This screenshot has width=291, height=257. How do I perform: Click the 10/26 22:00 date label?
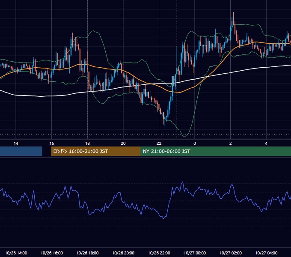(159, 253)
